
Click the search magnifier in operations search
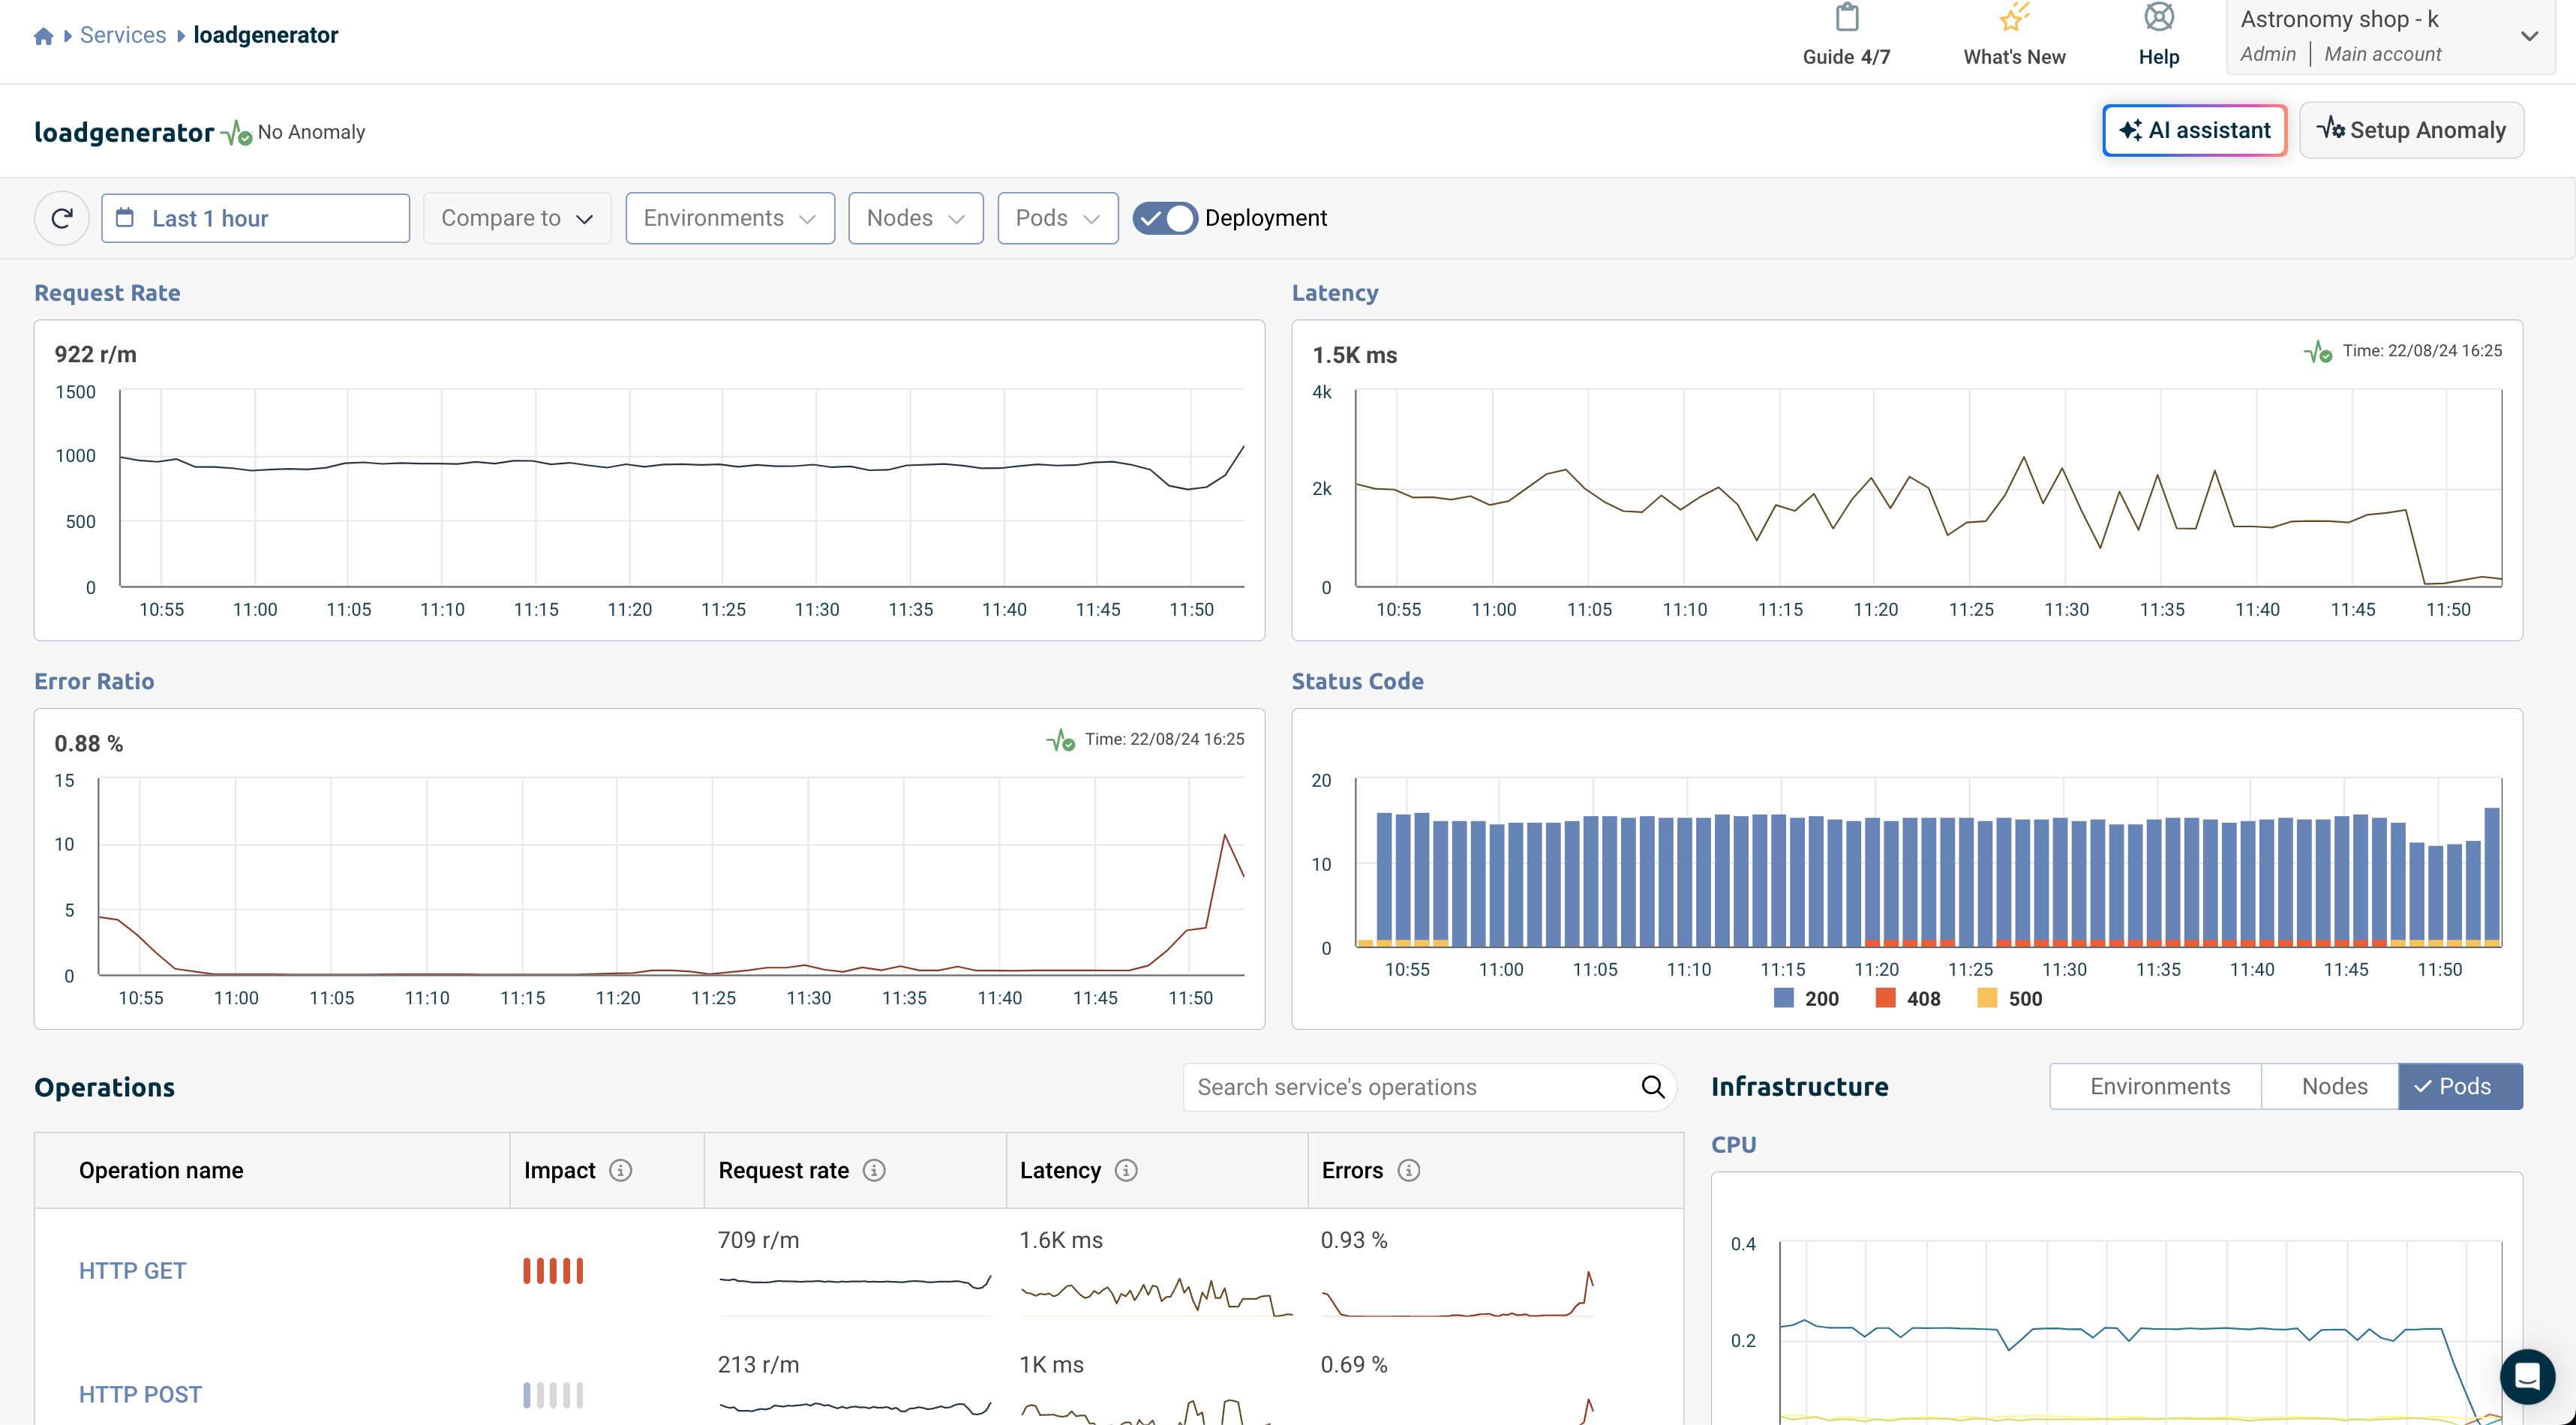click(x=1652, y=1087)
